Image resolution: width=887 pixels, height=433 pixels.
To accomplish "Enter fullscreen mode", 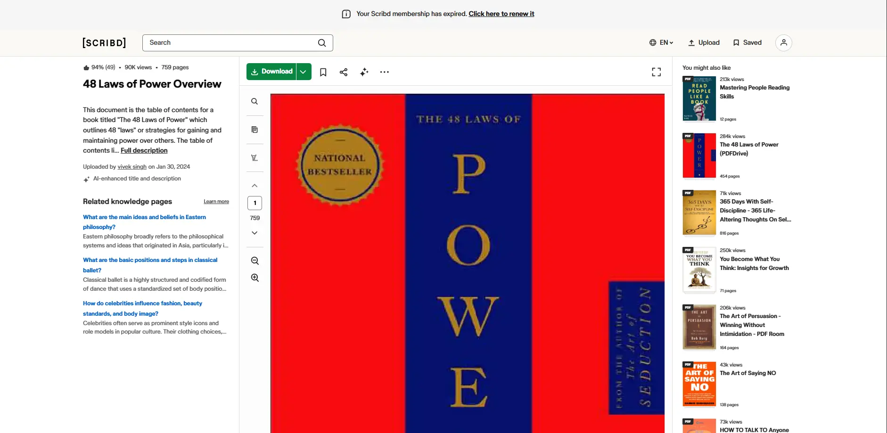I will coord(657,72).
